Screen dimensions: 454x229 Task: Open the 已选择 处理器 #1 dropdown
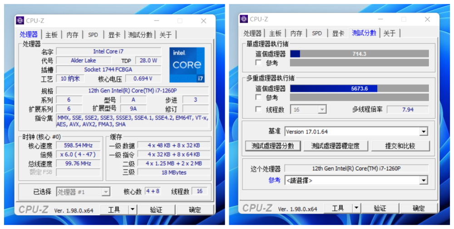[83, 192]
